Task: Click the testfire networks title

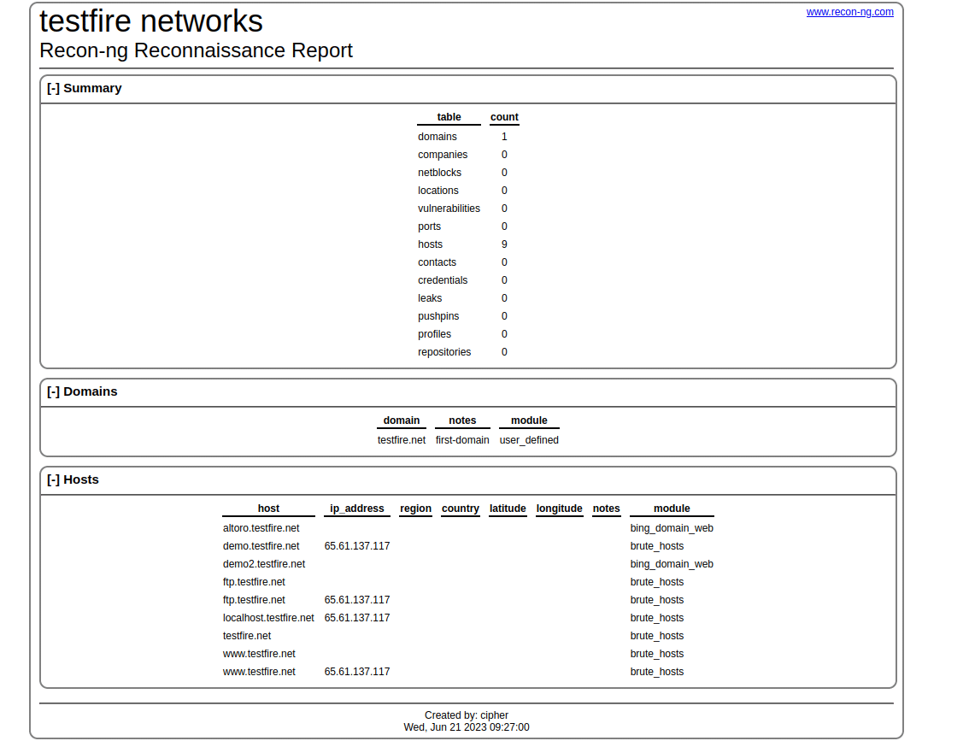Action: tap(150, 21)
